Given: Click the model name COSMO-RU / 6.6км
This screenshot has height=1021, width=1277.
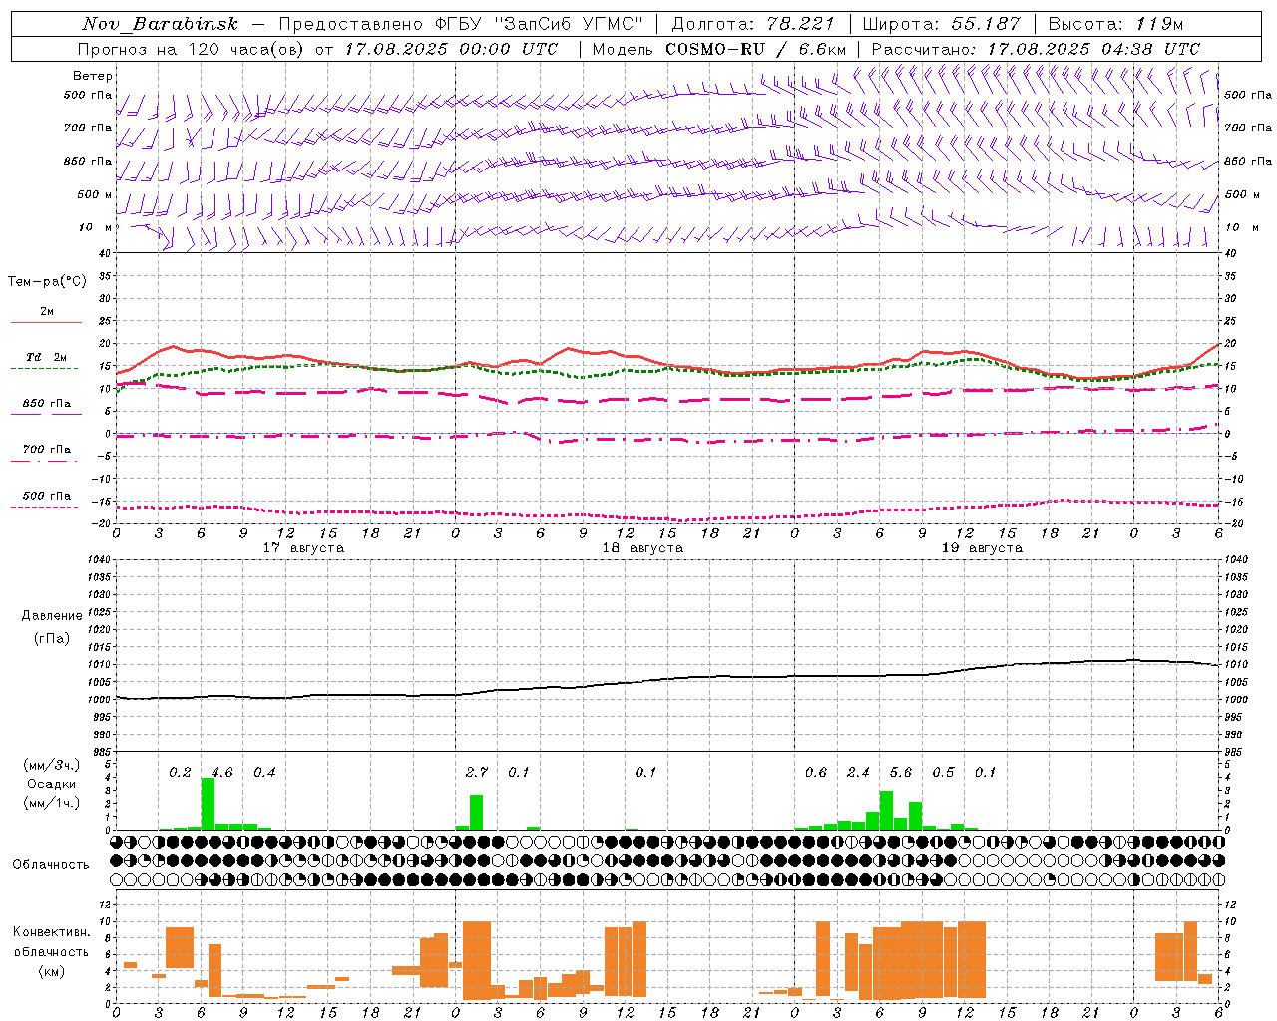Looking at the screenshot, I should pos(755,49).
